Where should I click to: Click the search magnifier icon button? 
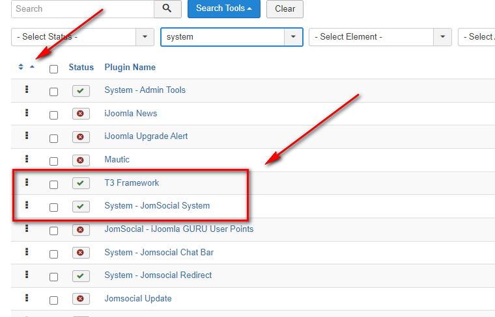168,8
